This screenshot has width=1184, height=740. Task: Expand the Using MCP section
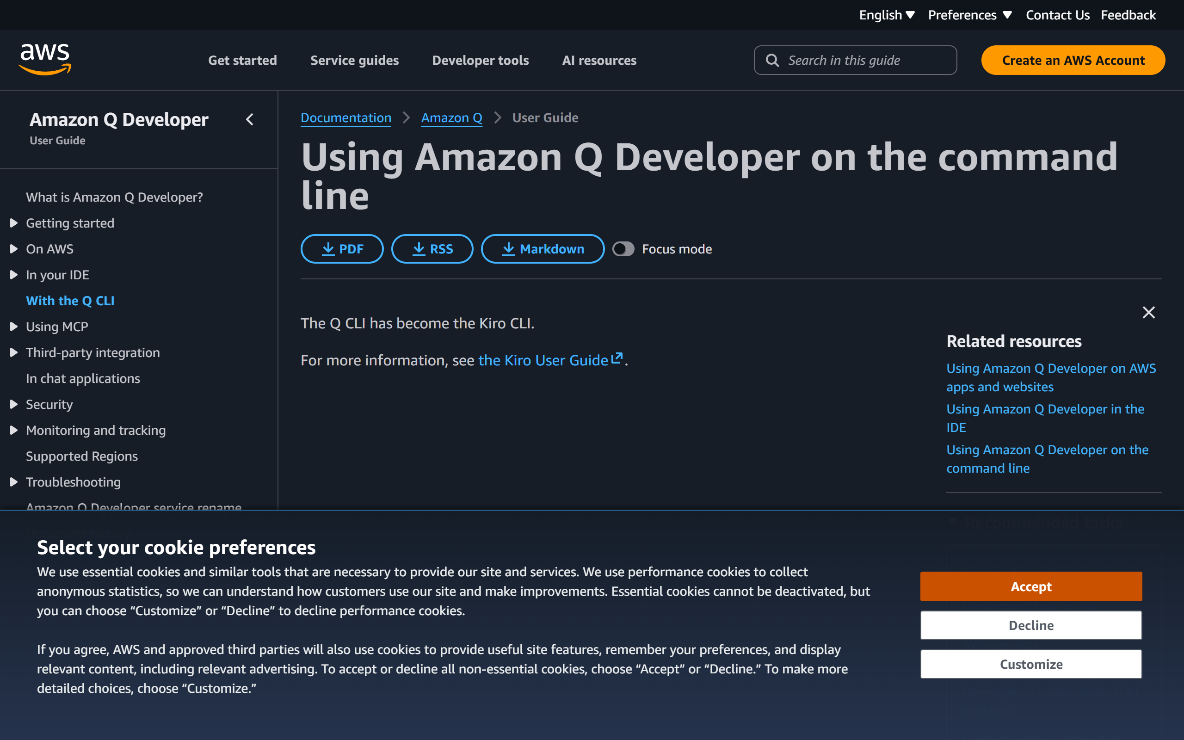click(x=14, y=327)
